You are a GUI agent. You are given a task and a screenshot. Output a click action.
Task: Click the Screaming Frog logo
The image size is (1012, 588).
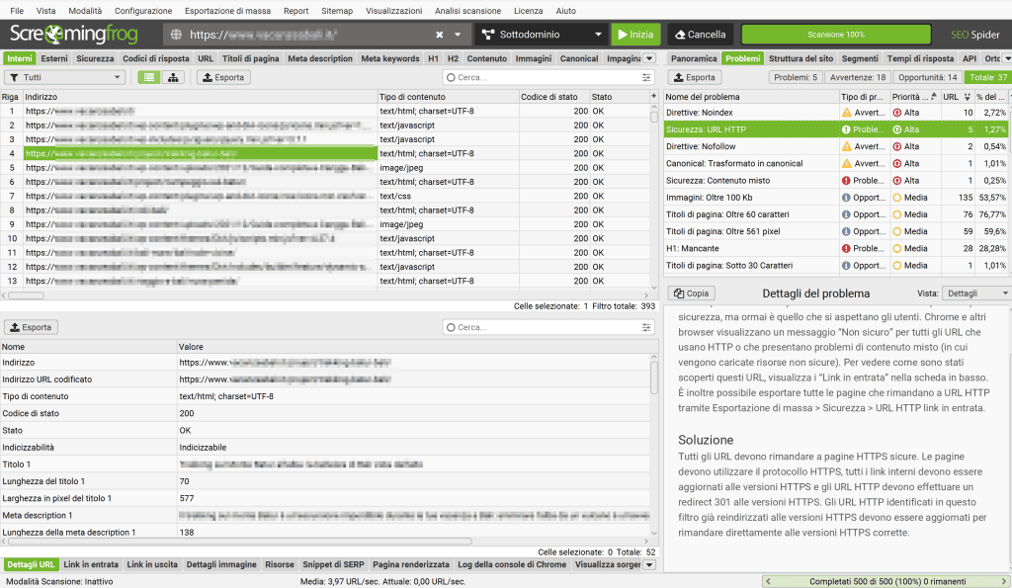click(73, 35)
